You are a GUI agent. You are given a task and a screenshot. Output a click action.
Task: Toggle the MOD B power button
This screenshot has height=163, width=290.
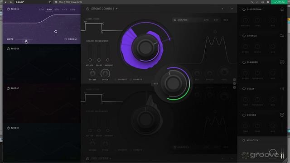click(8, 48)
